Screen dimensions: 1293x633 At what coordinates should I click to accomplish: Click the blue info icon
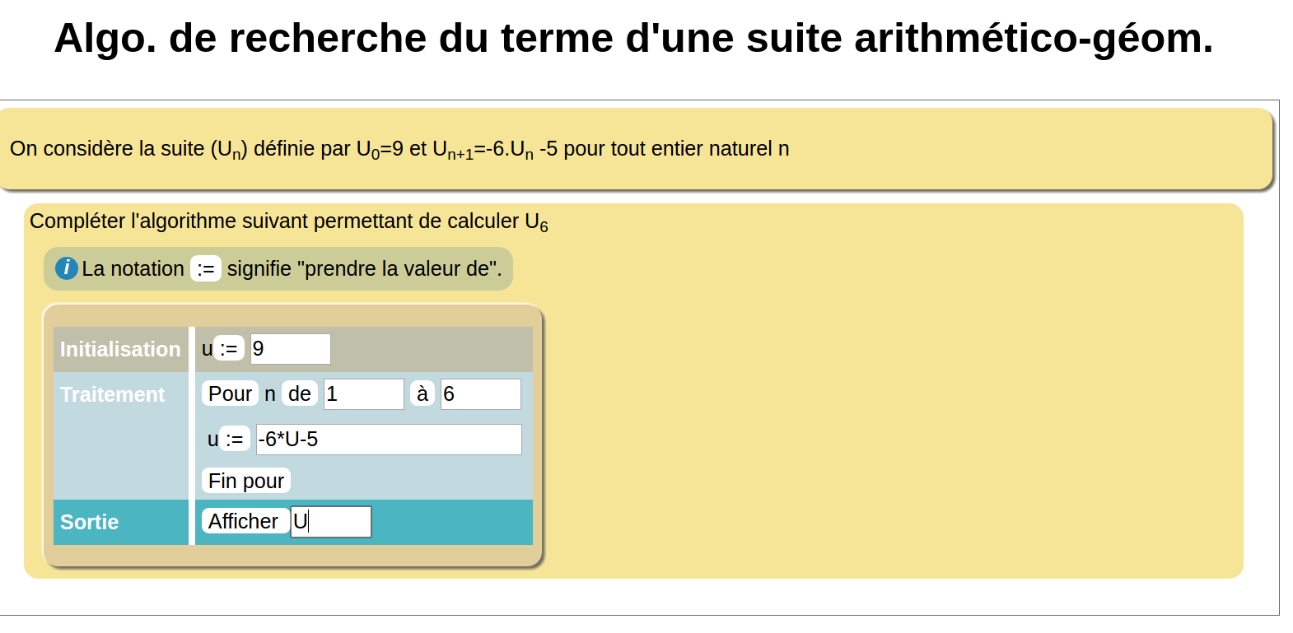pyautogui.click(x=66, y=268)
